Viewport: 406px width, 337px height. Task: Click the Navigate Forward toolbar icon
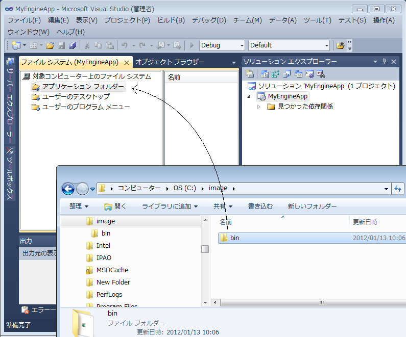pos(177,45)
